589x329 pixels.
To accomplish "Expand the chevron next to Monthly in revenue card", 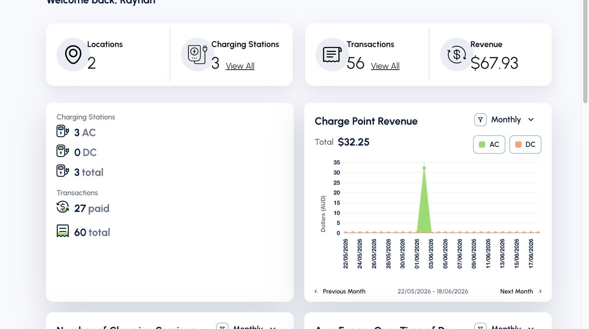I will click(x=531, y=120).
